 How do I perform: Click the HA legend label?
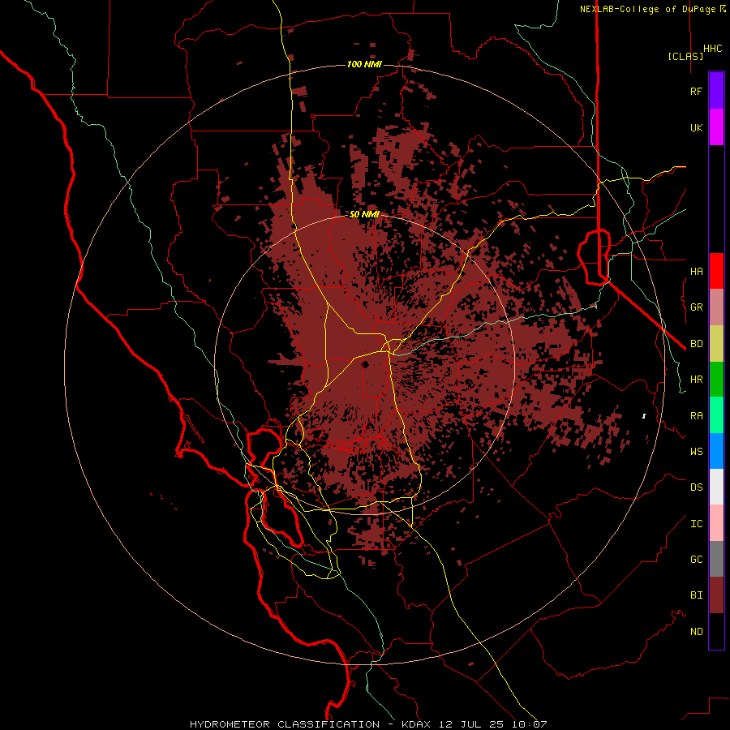[696, 271]
